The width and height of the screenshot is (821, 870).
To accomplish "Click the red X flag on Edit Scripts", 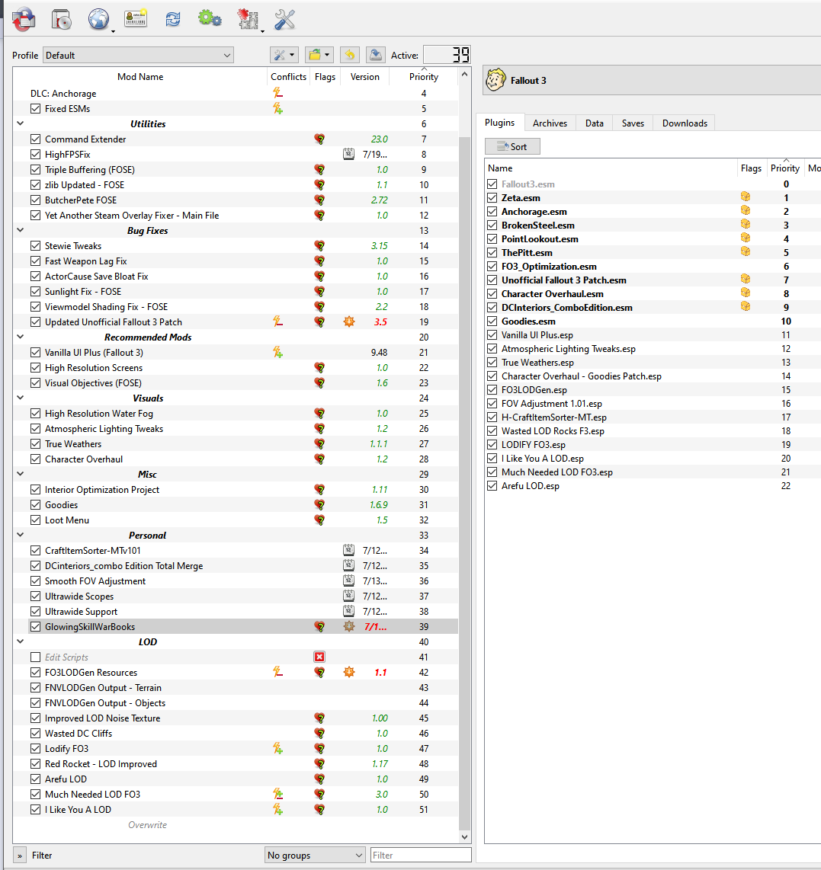I will click(x=319, y=657).
